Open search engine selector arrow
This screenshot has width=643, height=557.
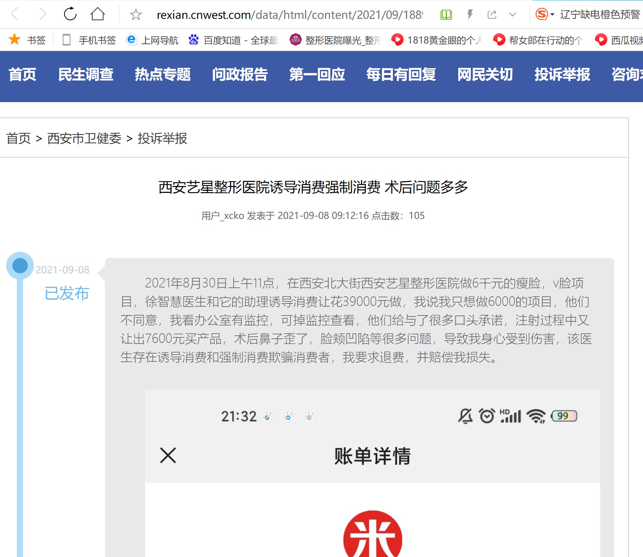(552, 15)
